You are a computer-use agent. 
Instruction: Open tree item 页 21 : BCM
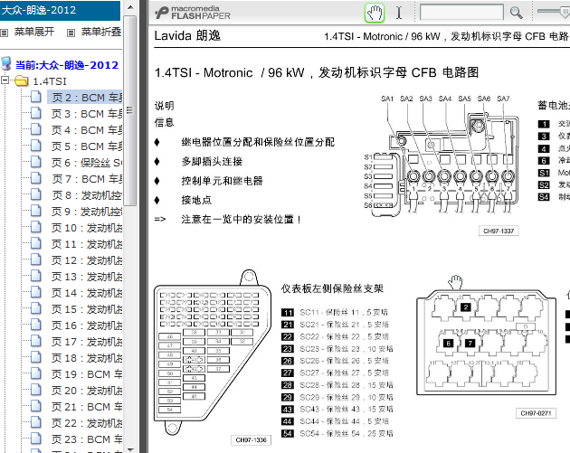click(x=87, y=407)
